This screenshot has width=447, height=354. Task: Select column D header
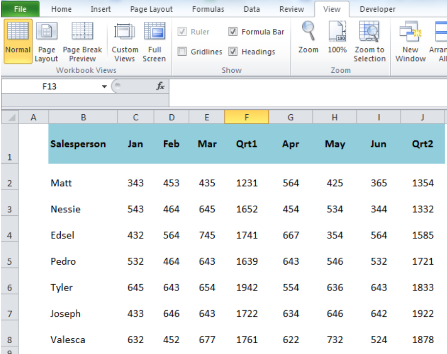pyautogui.click(x=171, y=117)
